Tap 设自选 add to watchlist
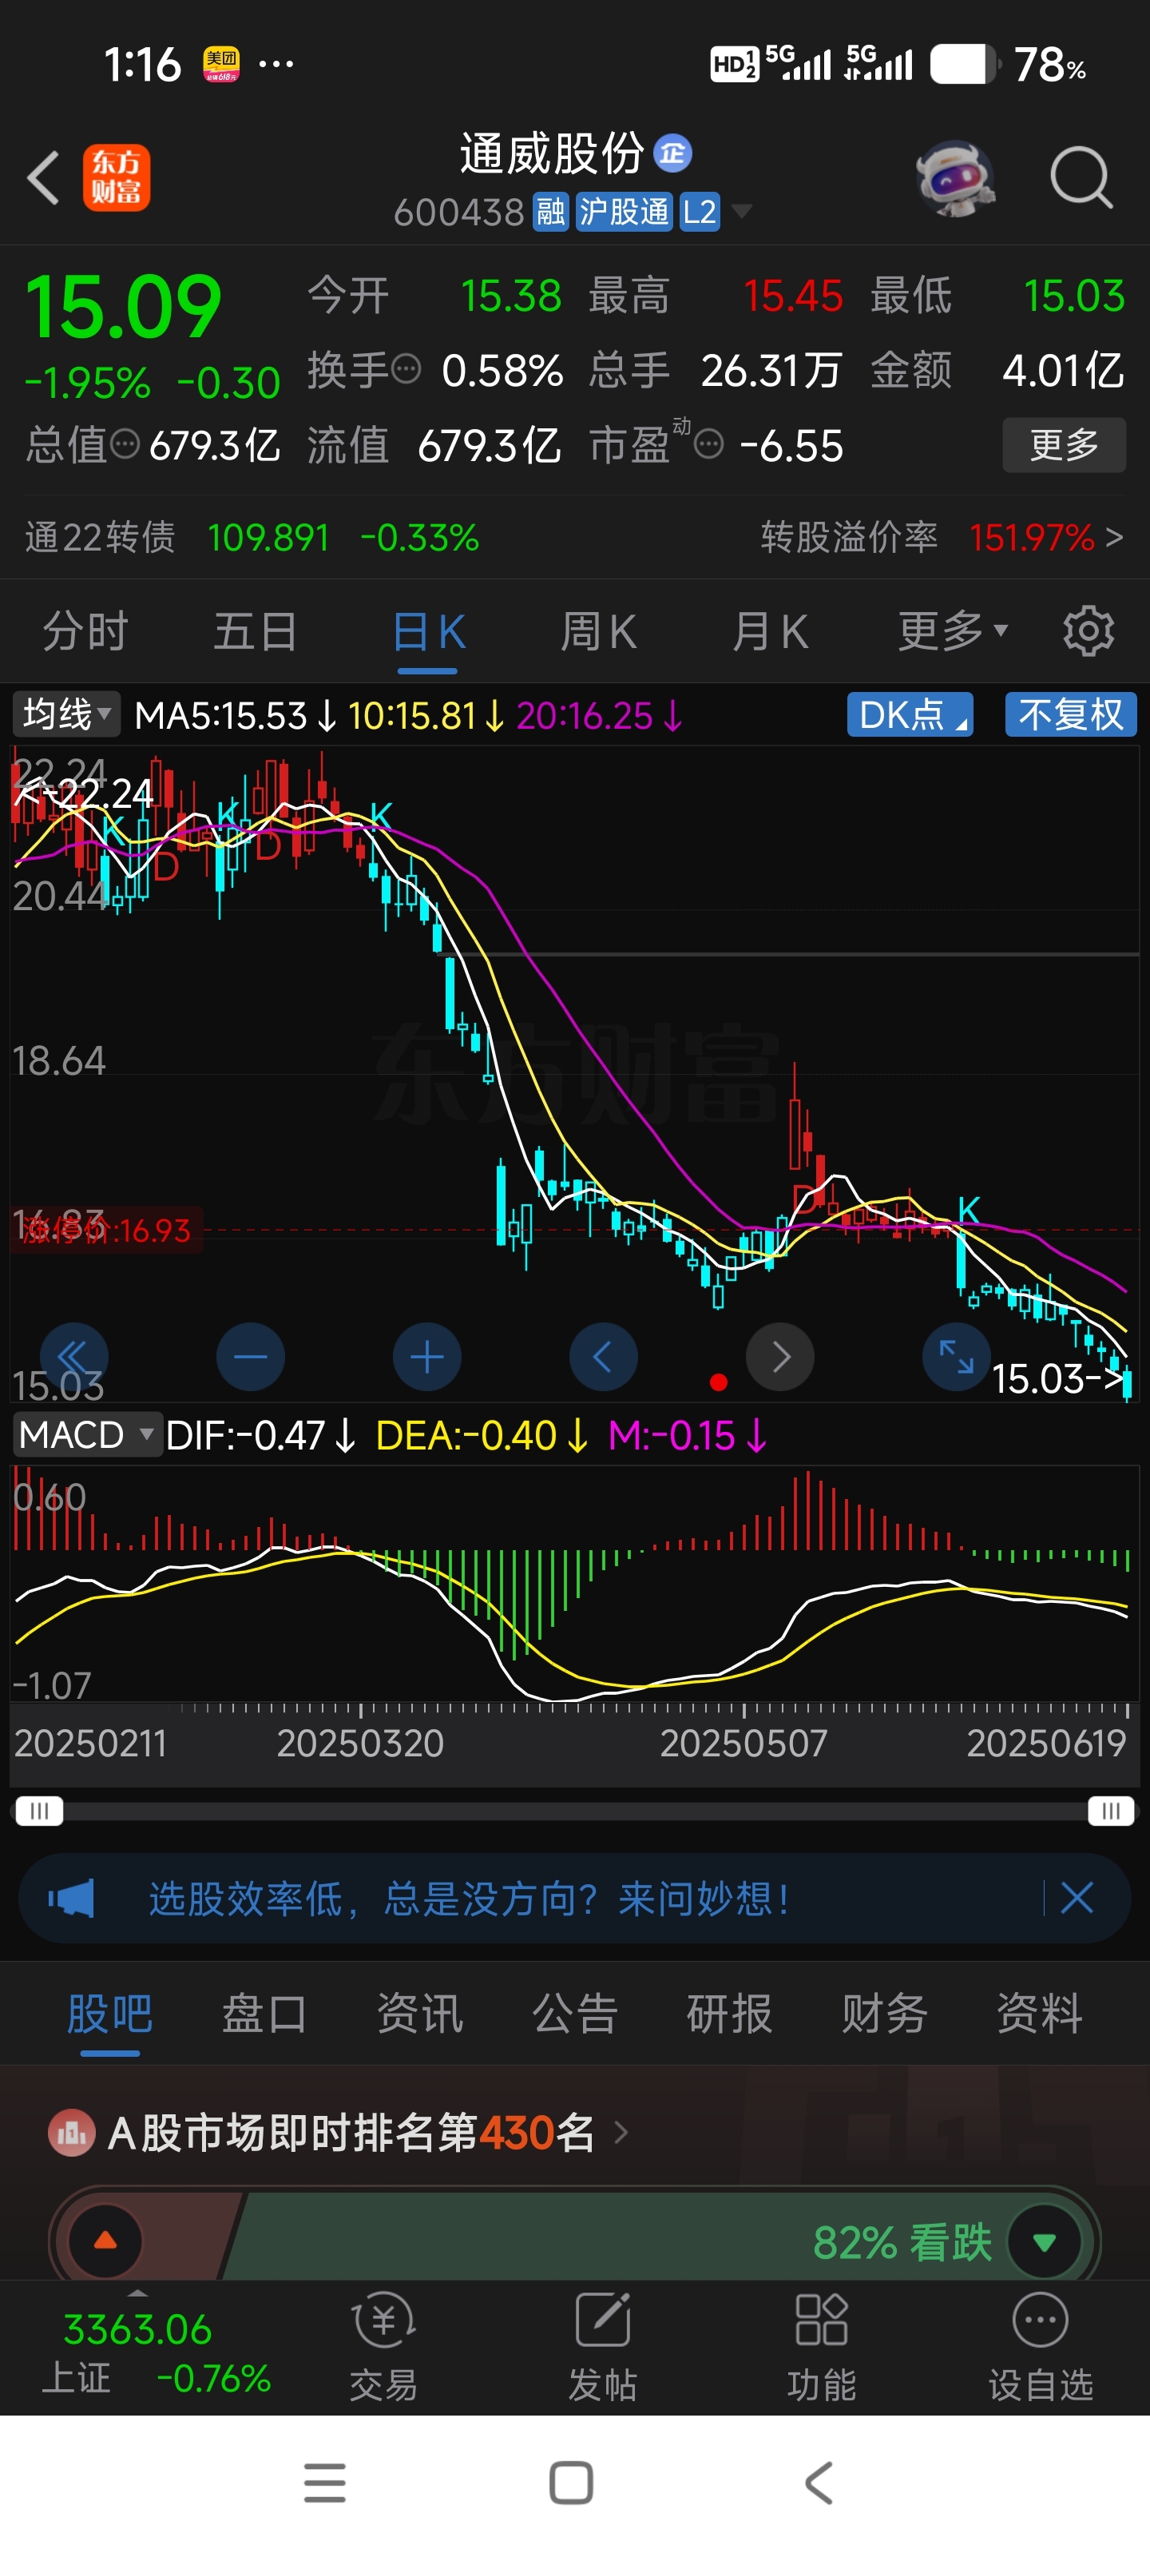 pyautogui.click(x=1040, y=2347)
